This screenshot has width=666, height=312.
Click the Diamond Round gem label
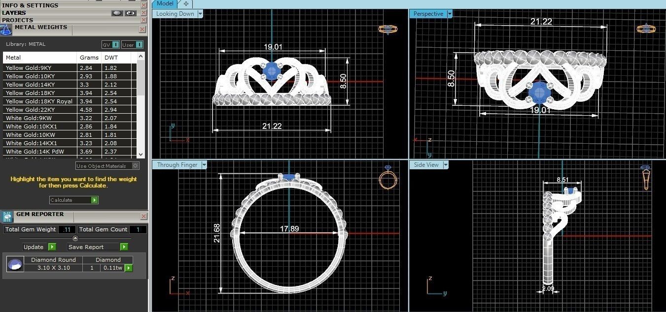(x=53, y=260)
